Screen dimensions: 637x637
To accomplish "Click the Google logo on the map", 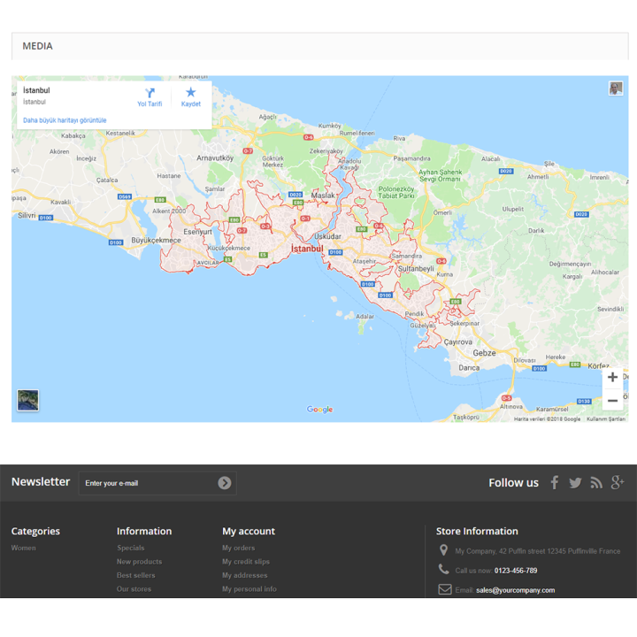I will 319,409.
